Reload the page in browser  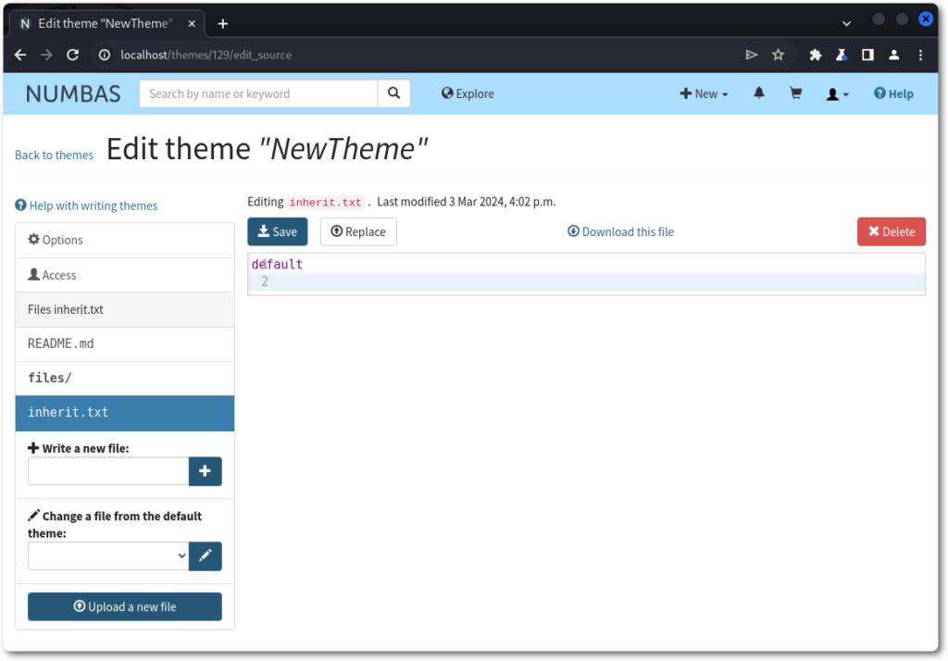pos(72,55)
